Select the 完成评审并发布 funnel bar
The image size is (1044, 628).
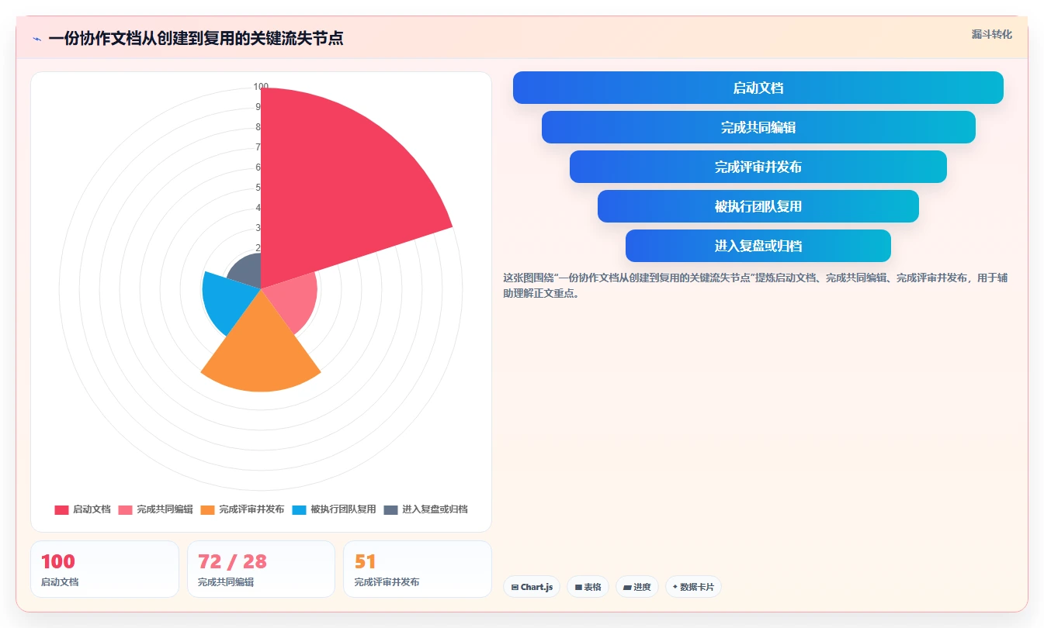(x=758, y=167)
